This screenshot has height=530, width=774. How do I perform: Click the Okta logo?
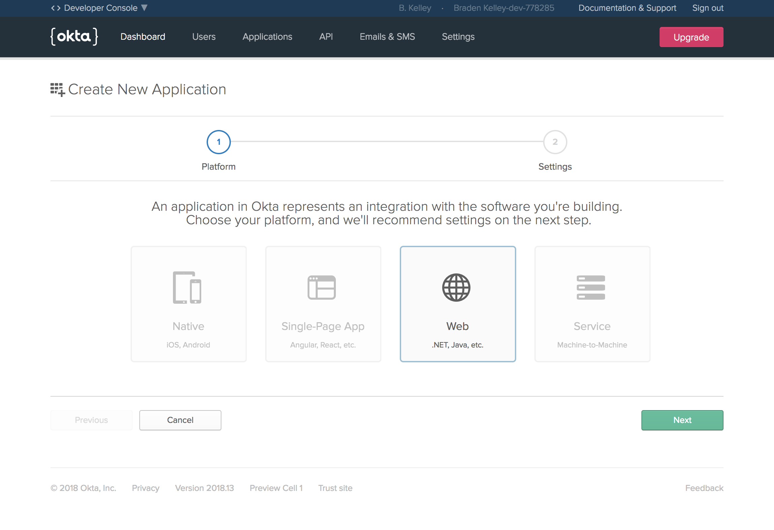coord(74,36)
